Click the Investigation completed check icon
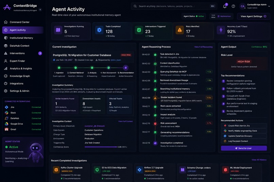 155,143
